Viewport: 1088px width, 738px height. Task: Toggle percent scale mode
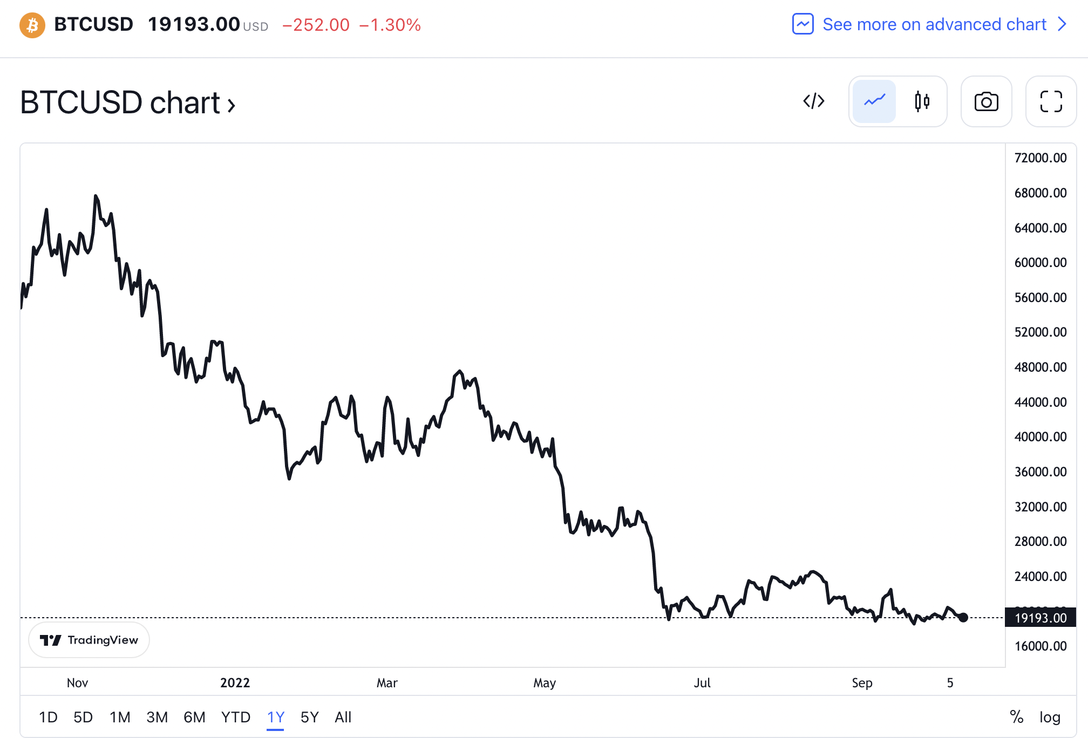[1016, 717]
